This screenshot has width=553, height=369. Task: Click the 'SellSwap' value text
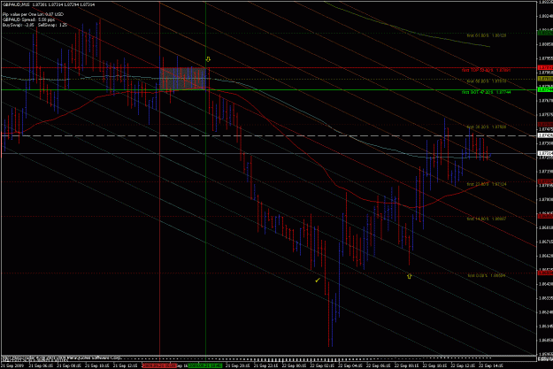click(52, 25)
